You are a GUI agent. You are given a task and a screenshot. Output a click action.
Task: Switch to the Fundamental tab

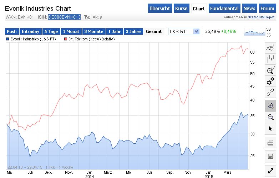pyautogui.click(x=224, y=9)
